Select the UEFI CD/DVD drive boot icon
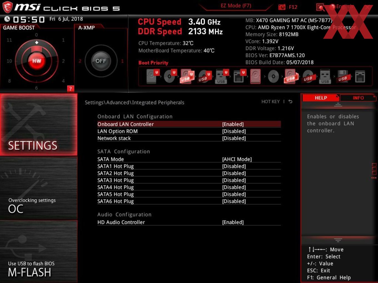378x283 pixels. (170, 76)
